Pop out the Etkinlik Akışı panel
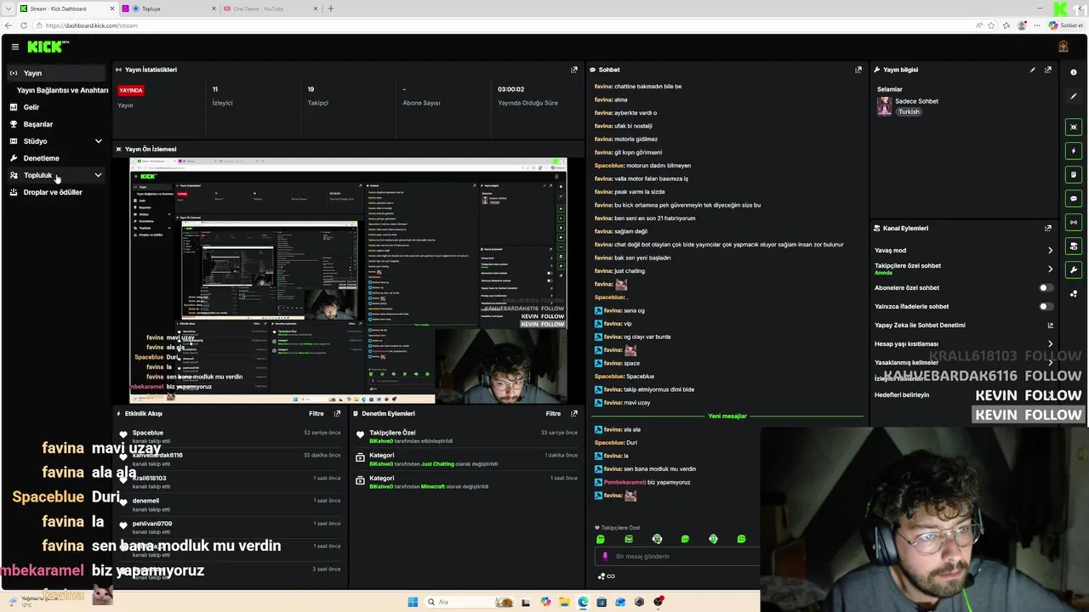Viewport: 1089px width, 612px height. click(x=337, y=413)
